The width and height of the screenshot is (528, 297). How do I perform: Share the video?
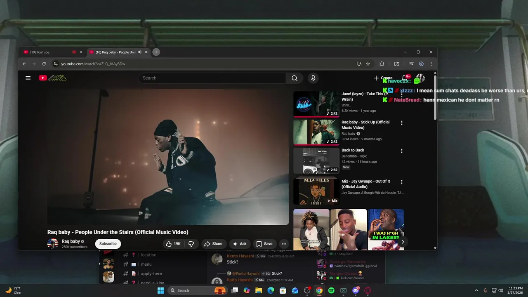(x=213, y=244)
